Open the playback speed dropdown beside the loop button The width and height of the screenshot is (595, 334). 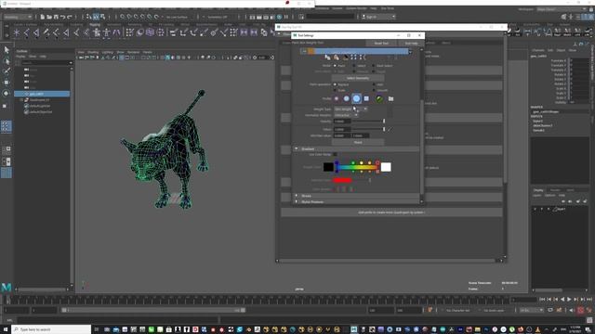[x=531, y=310]
